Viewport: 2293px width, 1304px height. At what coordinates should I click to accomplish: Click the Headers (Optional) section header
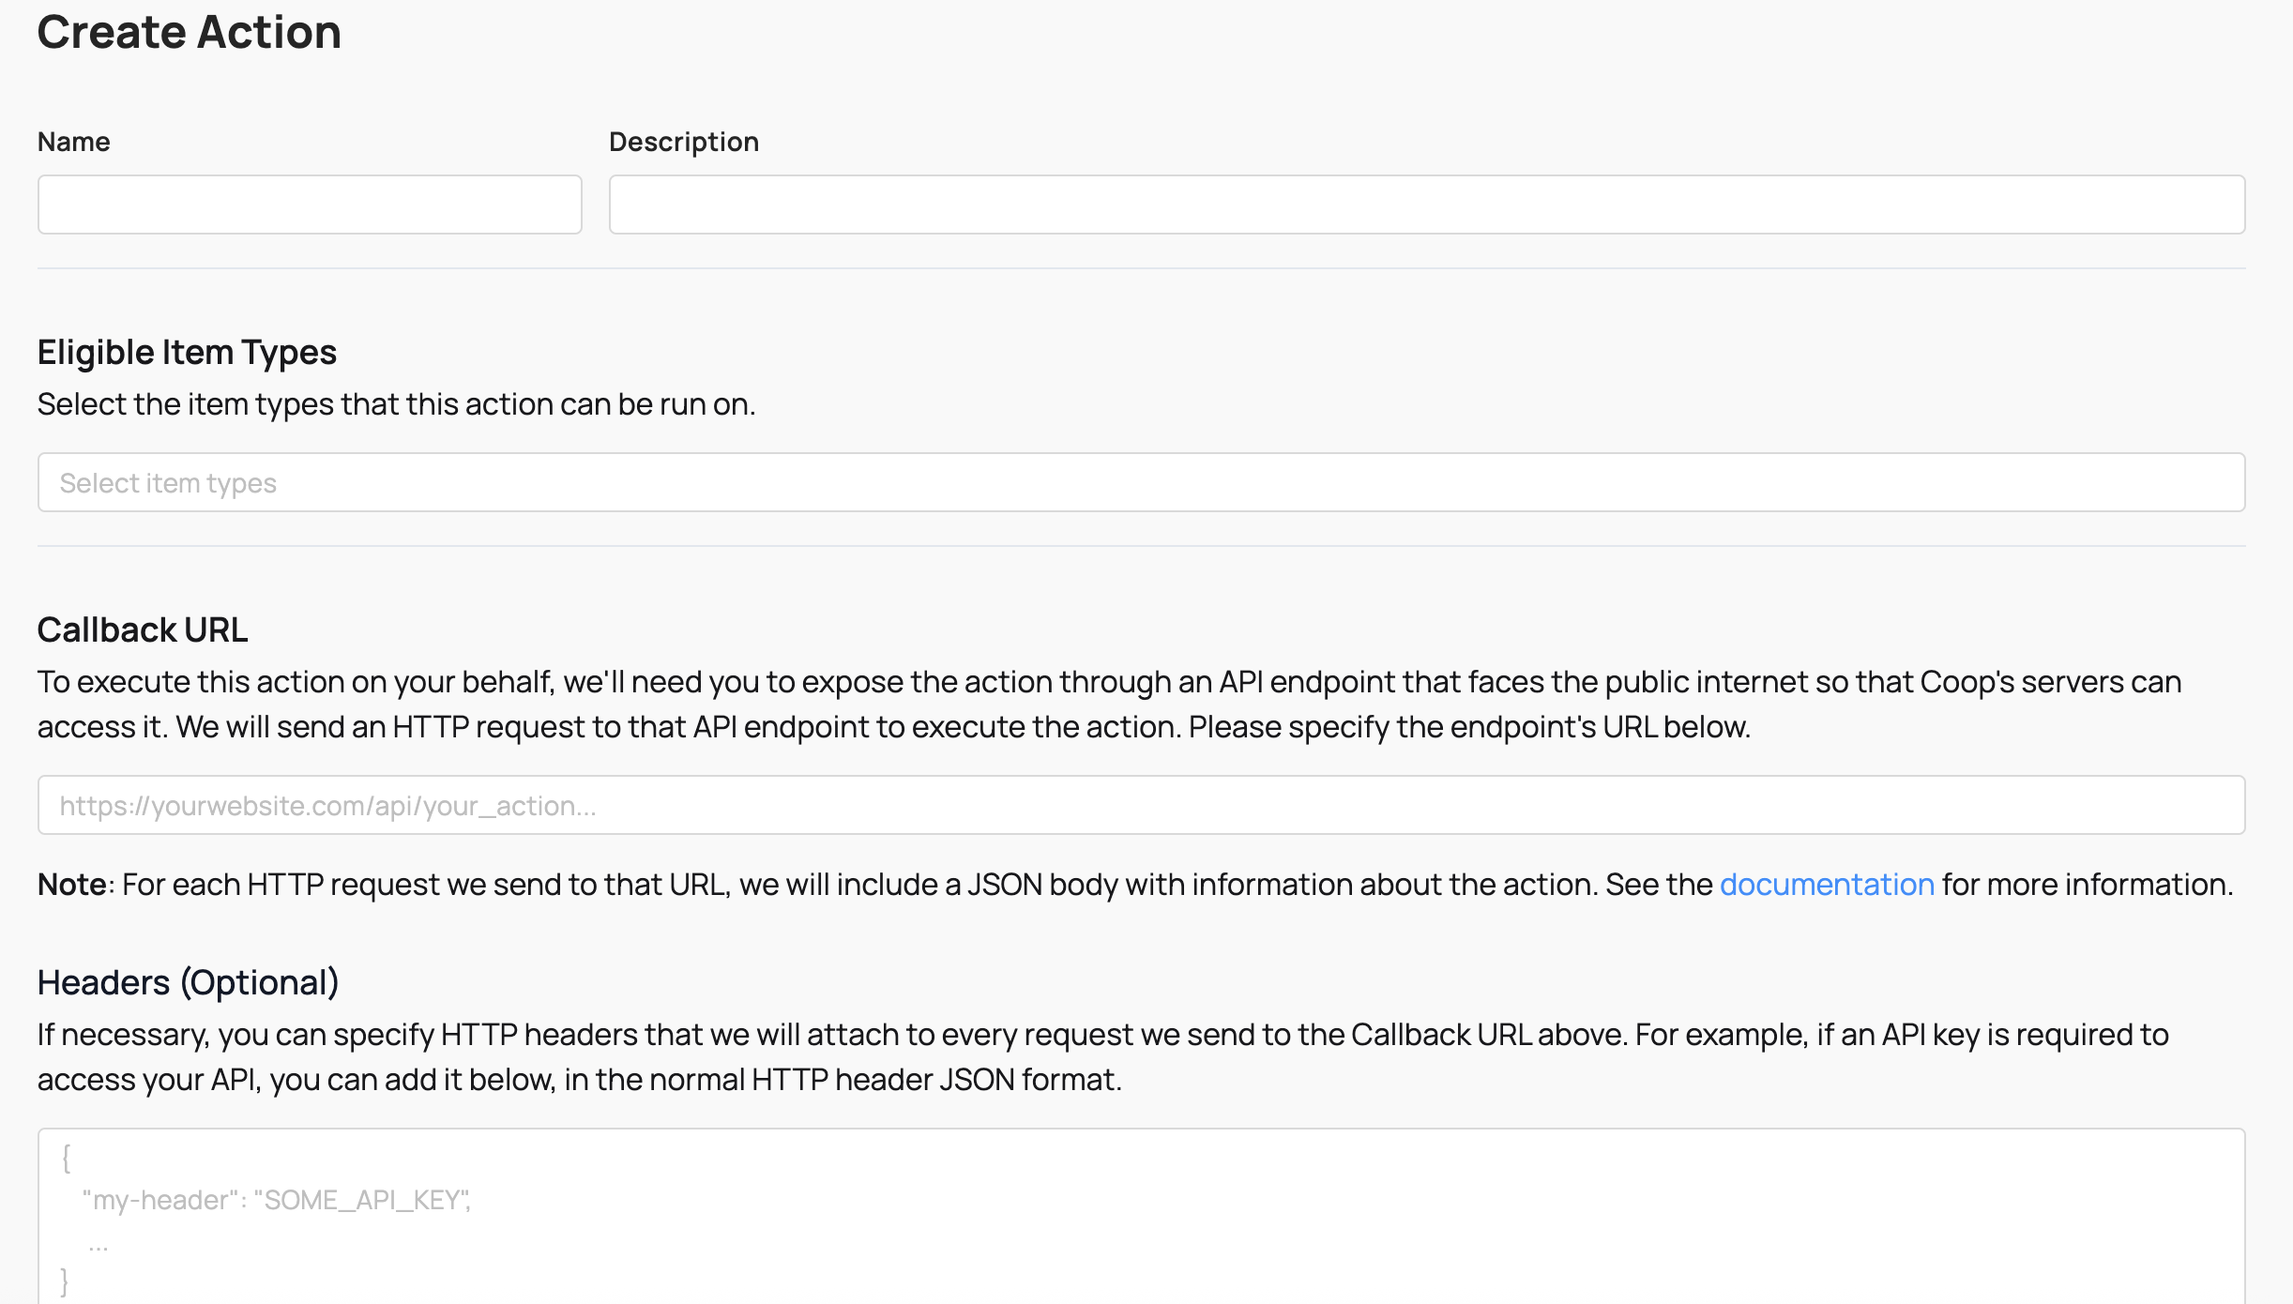coord(188,982)
